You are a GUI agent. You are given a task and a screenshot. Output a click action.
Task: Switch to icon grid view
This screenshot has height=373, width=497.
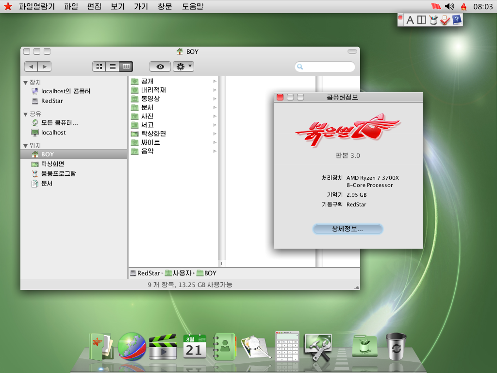pos(99,67)
